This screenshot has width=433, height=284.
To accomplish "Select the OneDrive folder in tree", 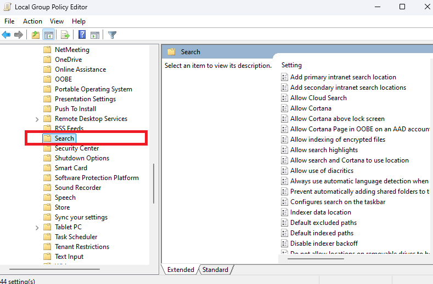I will point(68,60).
